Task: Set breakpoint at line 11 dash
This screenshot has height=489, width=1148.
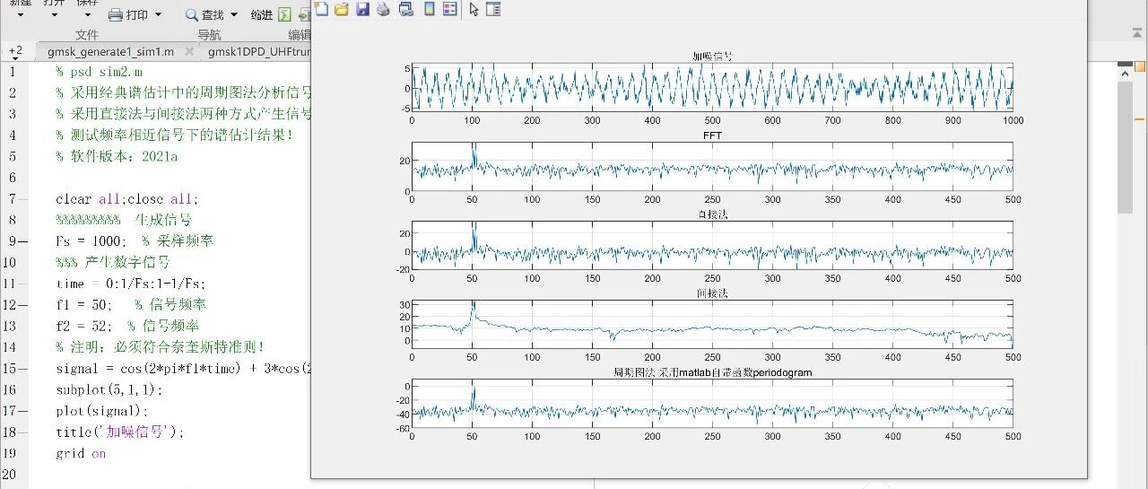Action: 22,284
